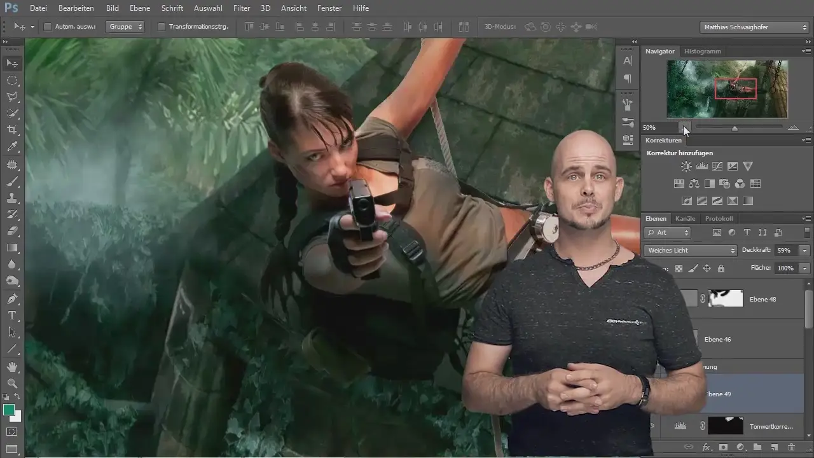
Task: Select the Quick Selection tool
Action: tap(12, 113)
